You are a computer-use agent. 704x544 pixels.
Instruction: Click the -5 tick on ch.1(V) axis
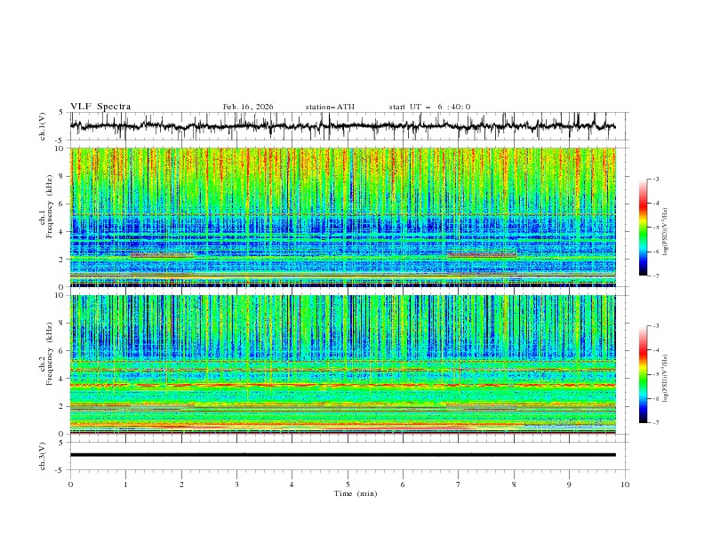(60, 140)
